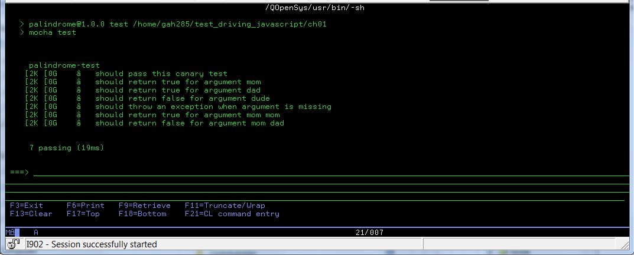This screenshot has width=634, height=255.
Task: Click F17=Top function key label
Action: coord(83,214)
